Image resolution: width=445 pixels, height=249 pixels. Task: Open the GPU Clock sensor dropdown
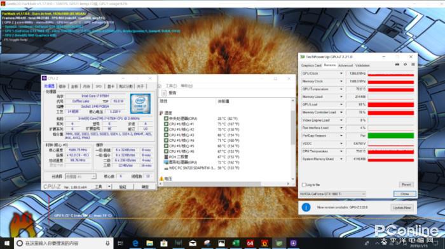pos(341,73)
